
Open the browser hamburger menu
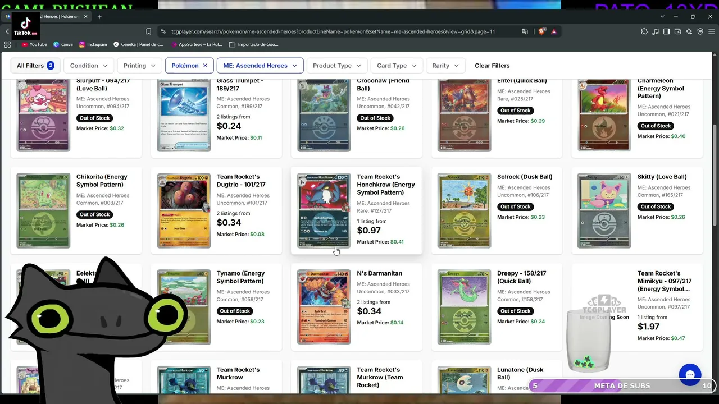pos(711,31)
